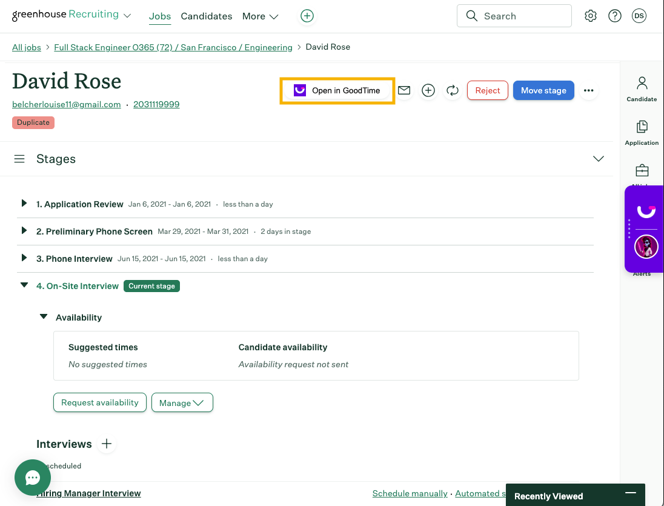Click the hamburger icon beside Stages
664x506 pixels.
(x=19, y=159)
